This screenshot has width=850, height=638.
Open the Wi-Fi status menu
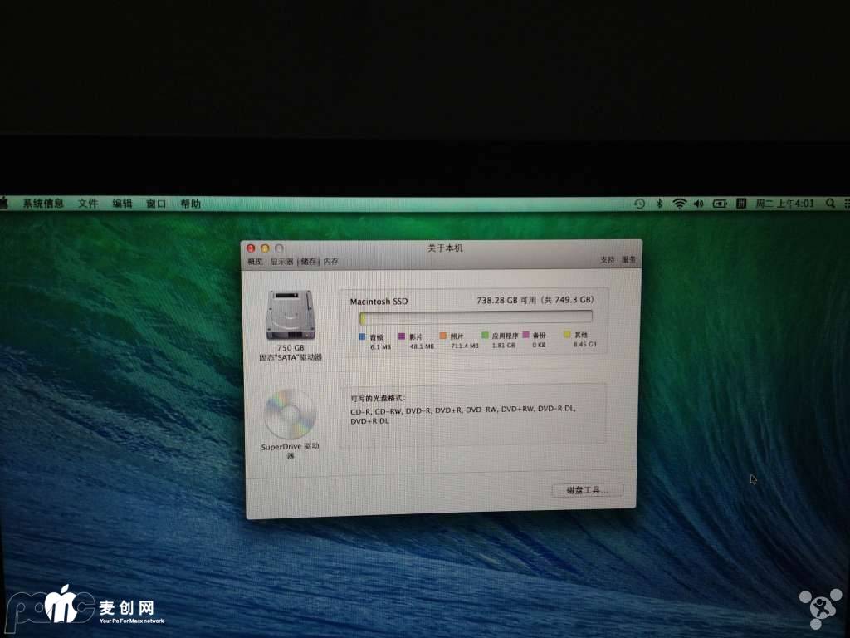pyautogui.click(x=679, y=204)
